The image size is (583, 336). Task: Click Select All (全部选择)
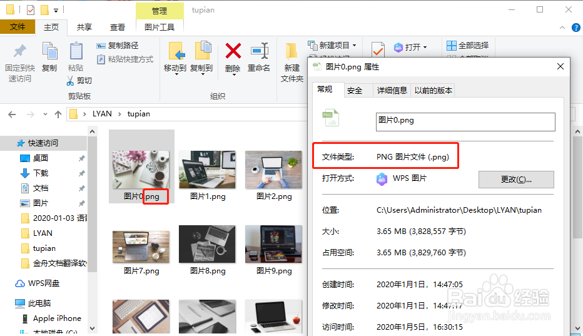[x=468, y=46]
